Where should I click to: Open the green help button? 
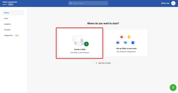coord(173,87)
